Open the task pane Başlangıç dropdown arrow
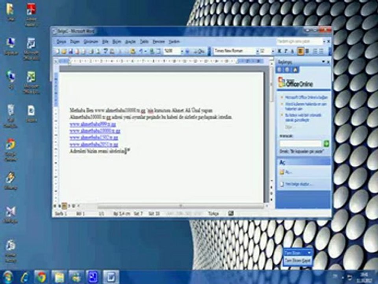The image size is (378, 284). coord(324,62)
